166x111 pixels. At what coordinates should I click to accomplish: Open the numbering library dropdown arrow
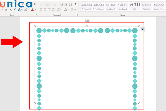click(x=51, y=4)
